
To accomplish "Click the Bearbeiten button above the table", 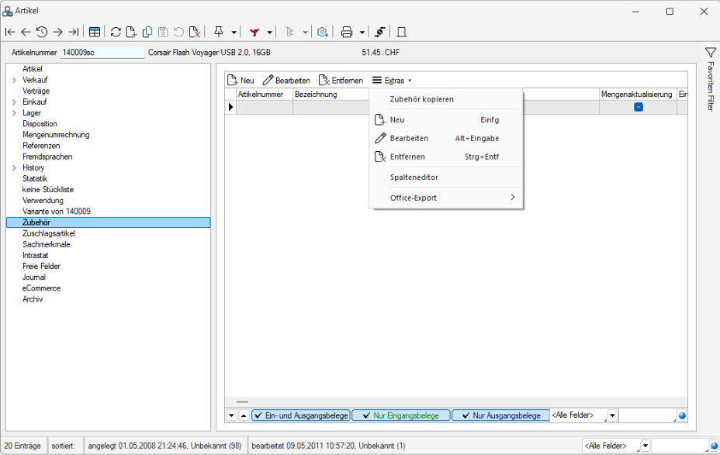I will [x=286, y=80].
